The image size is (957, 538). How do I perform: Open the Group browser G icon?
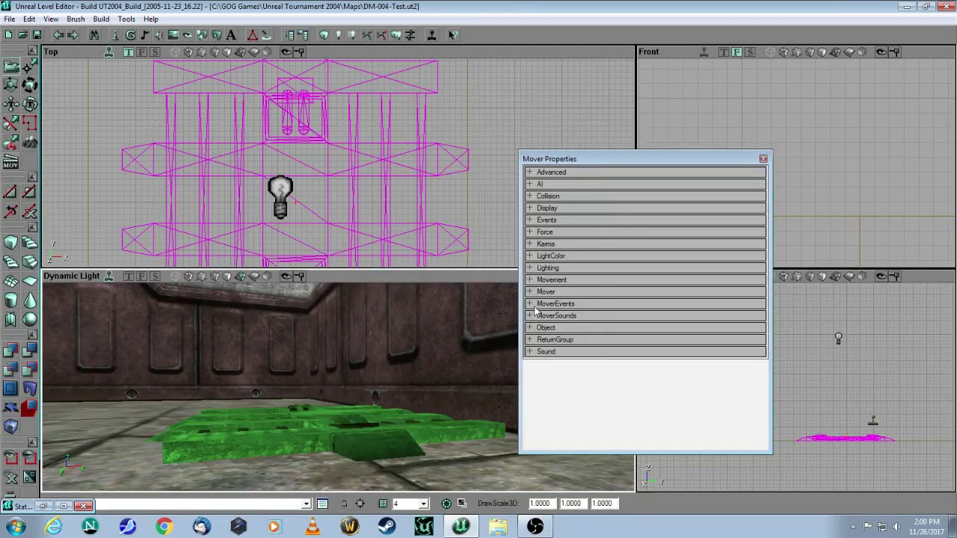point(130,35)
